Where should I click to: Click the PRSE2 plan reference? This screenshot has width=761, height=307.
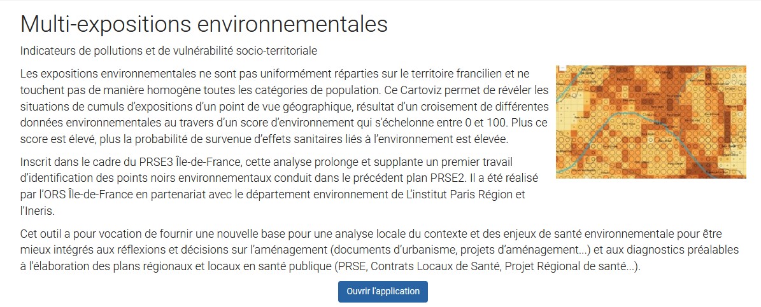448,178
